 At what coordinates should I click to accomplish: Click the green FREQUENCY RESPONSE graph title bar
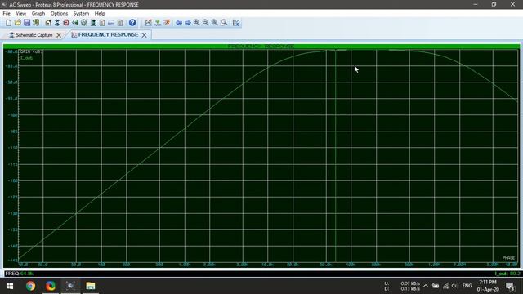point(261,47)
